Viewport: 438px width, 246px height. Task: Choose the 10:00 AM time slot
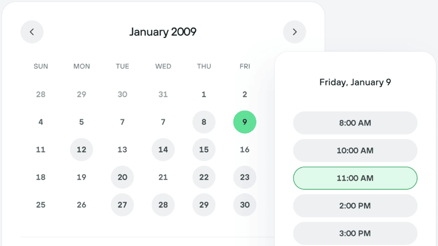point(355,151)
